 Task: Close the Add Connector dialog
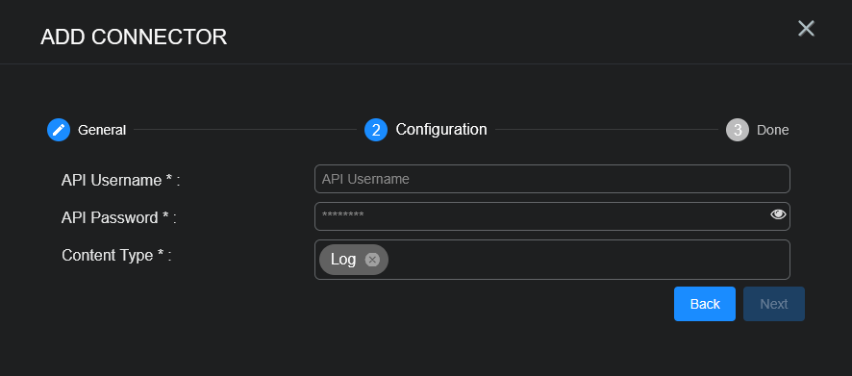(x=806, y=28)
